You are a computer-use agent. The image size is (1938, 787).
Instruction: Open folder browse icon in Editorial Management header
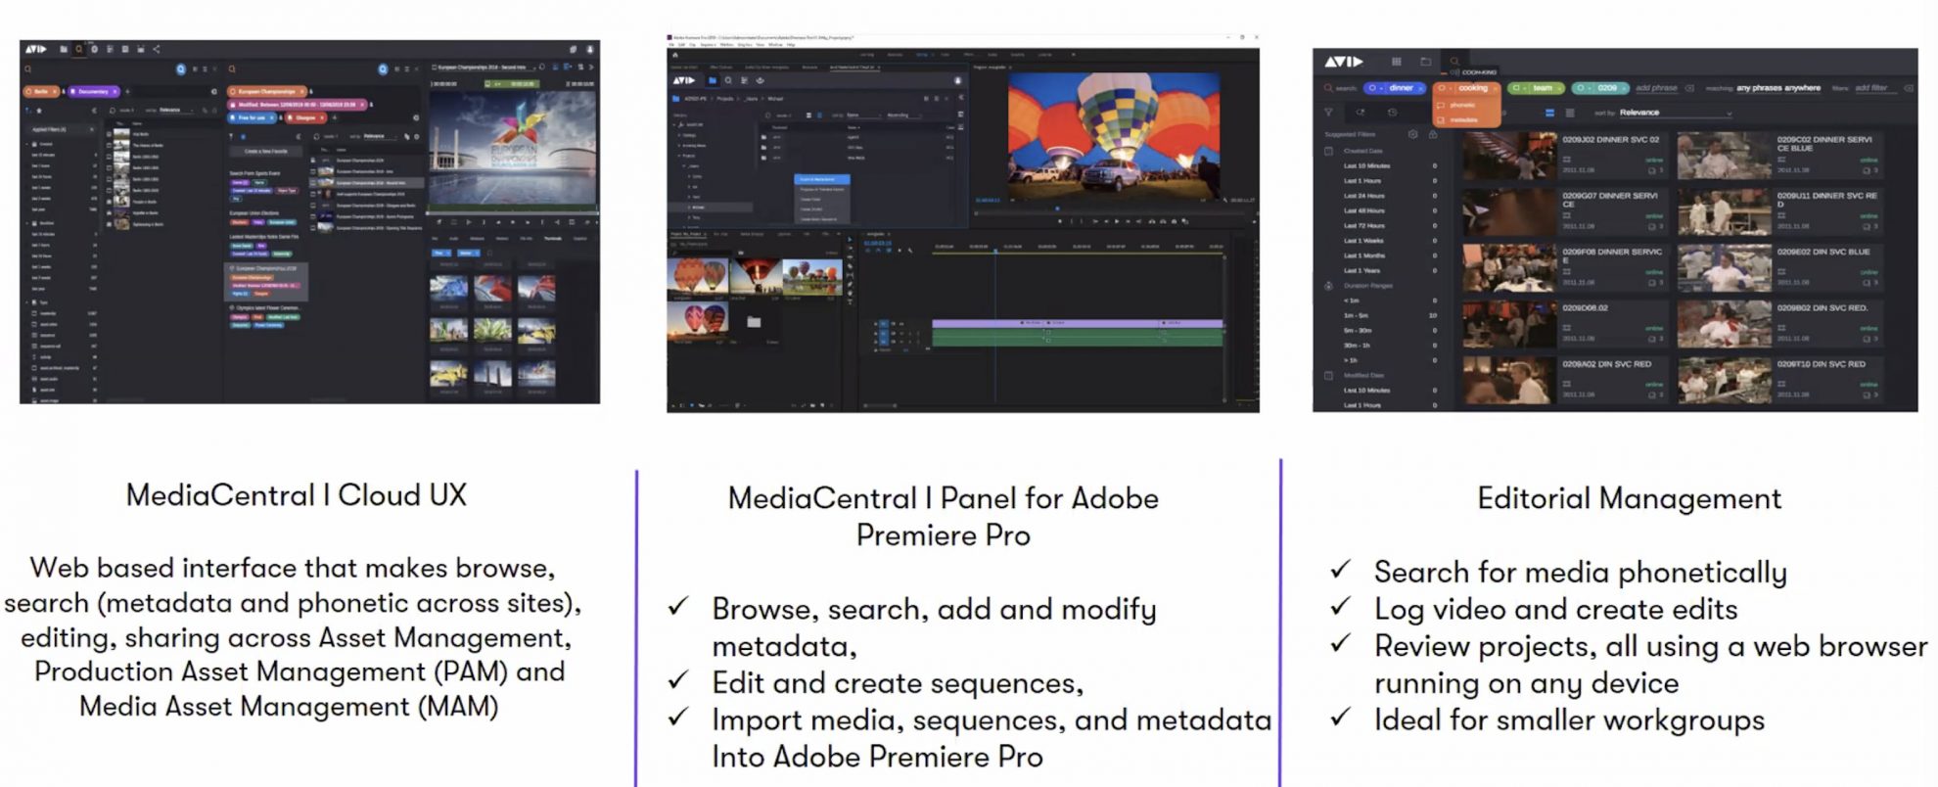coord(1425,61)
